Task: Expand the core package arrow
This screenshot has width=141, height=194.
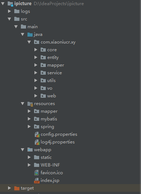Action: coord(36,50)
